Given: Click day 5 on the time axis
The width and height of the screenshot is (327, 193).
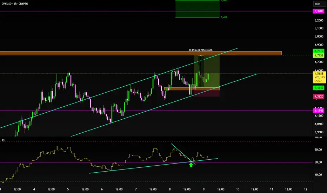Looking at the screenshot, I should 68,189.
